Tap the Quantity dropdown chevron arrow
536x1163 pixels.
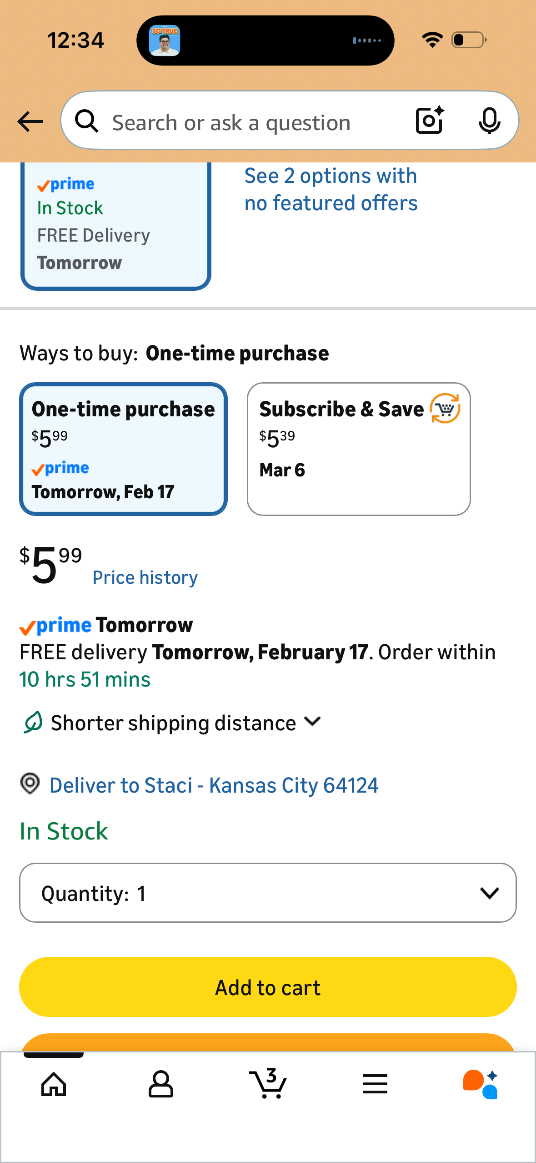pos(489,893)
